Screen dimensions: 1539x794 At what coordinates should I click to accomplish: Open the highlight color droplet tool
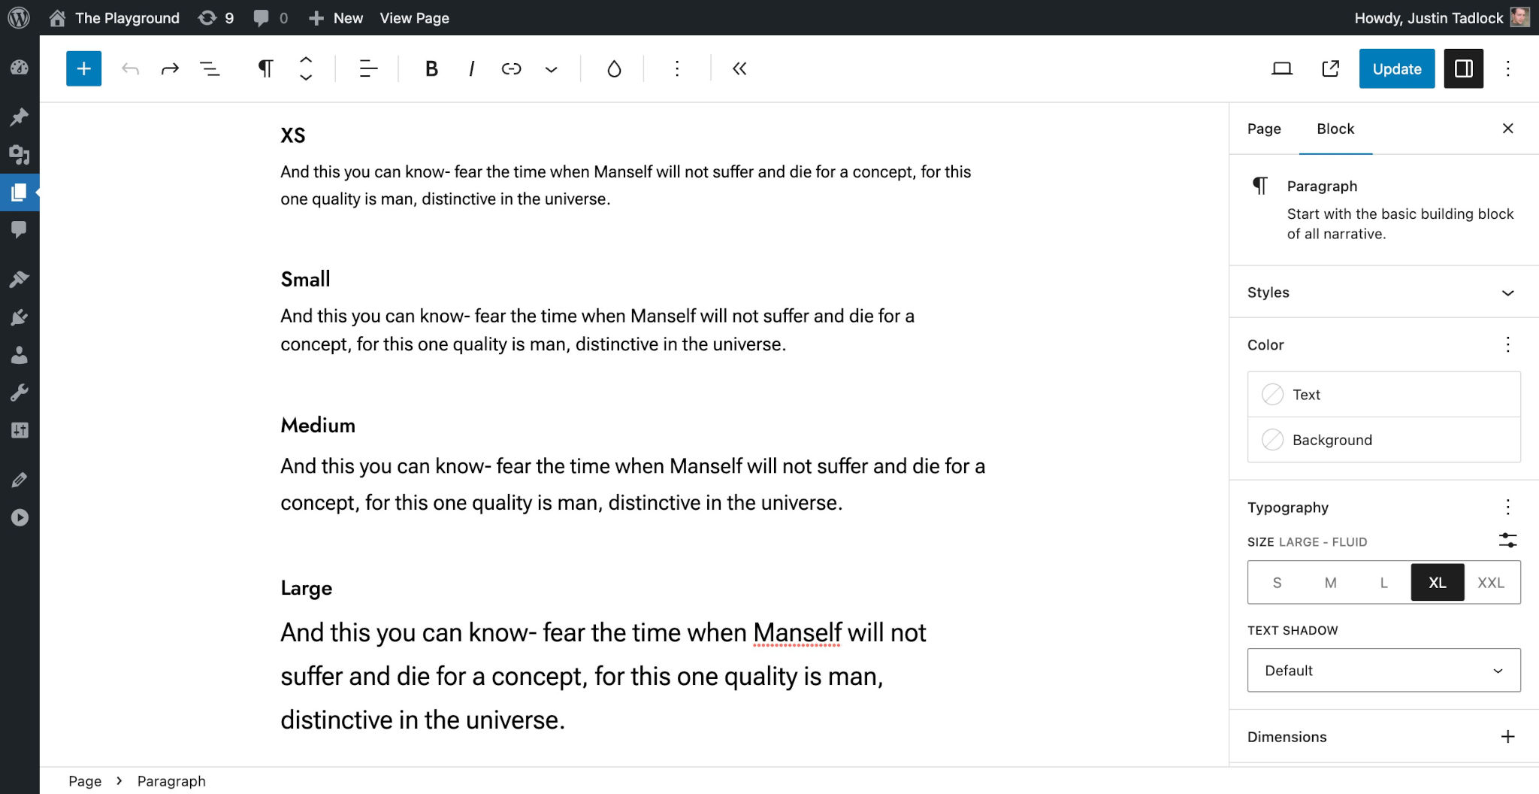[x=614, y=68]
